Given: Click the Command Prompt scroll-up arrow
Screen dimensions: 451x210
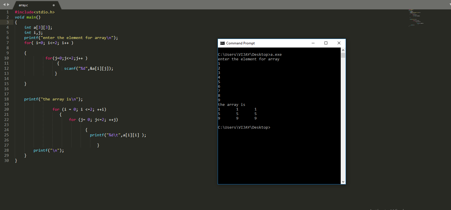Looking at the screenshot, I should (343, 50).
